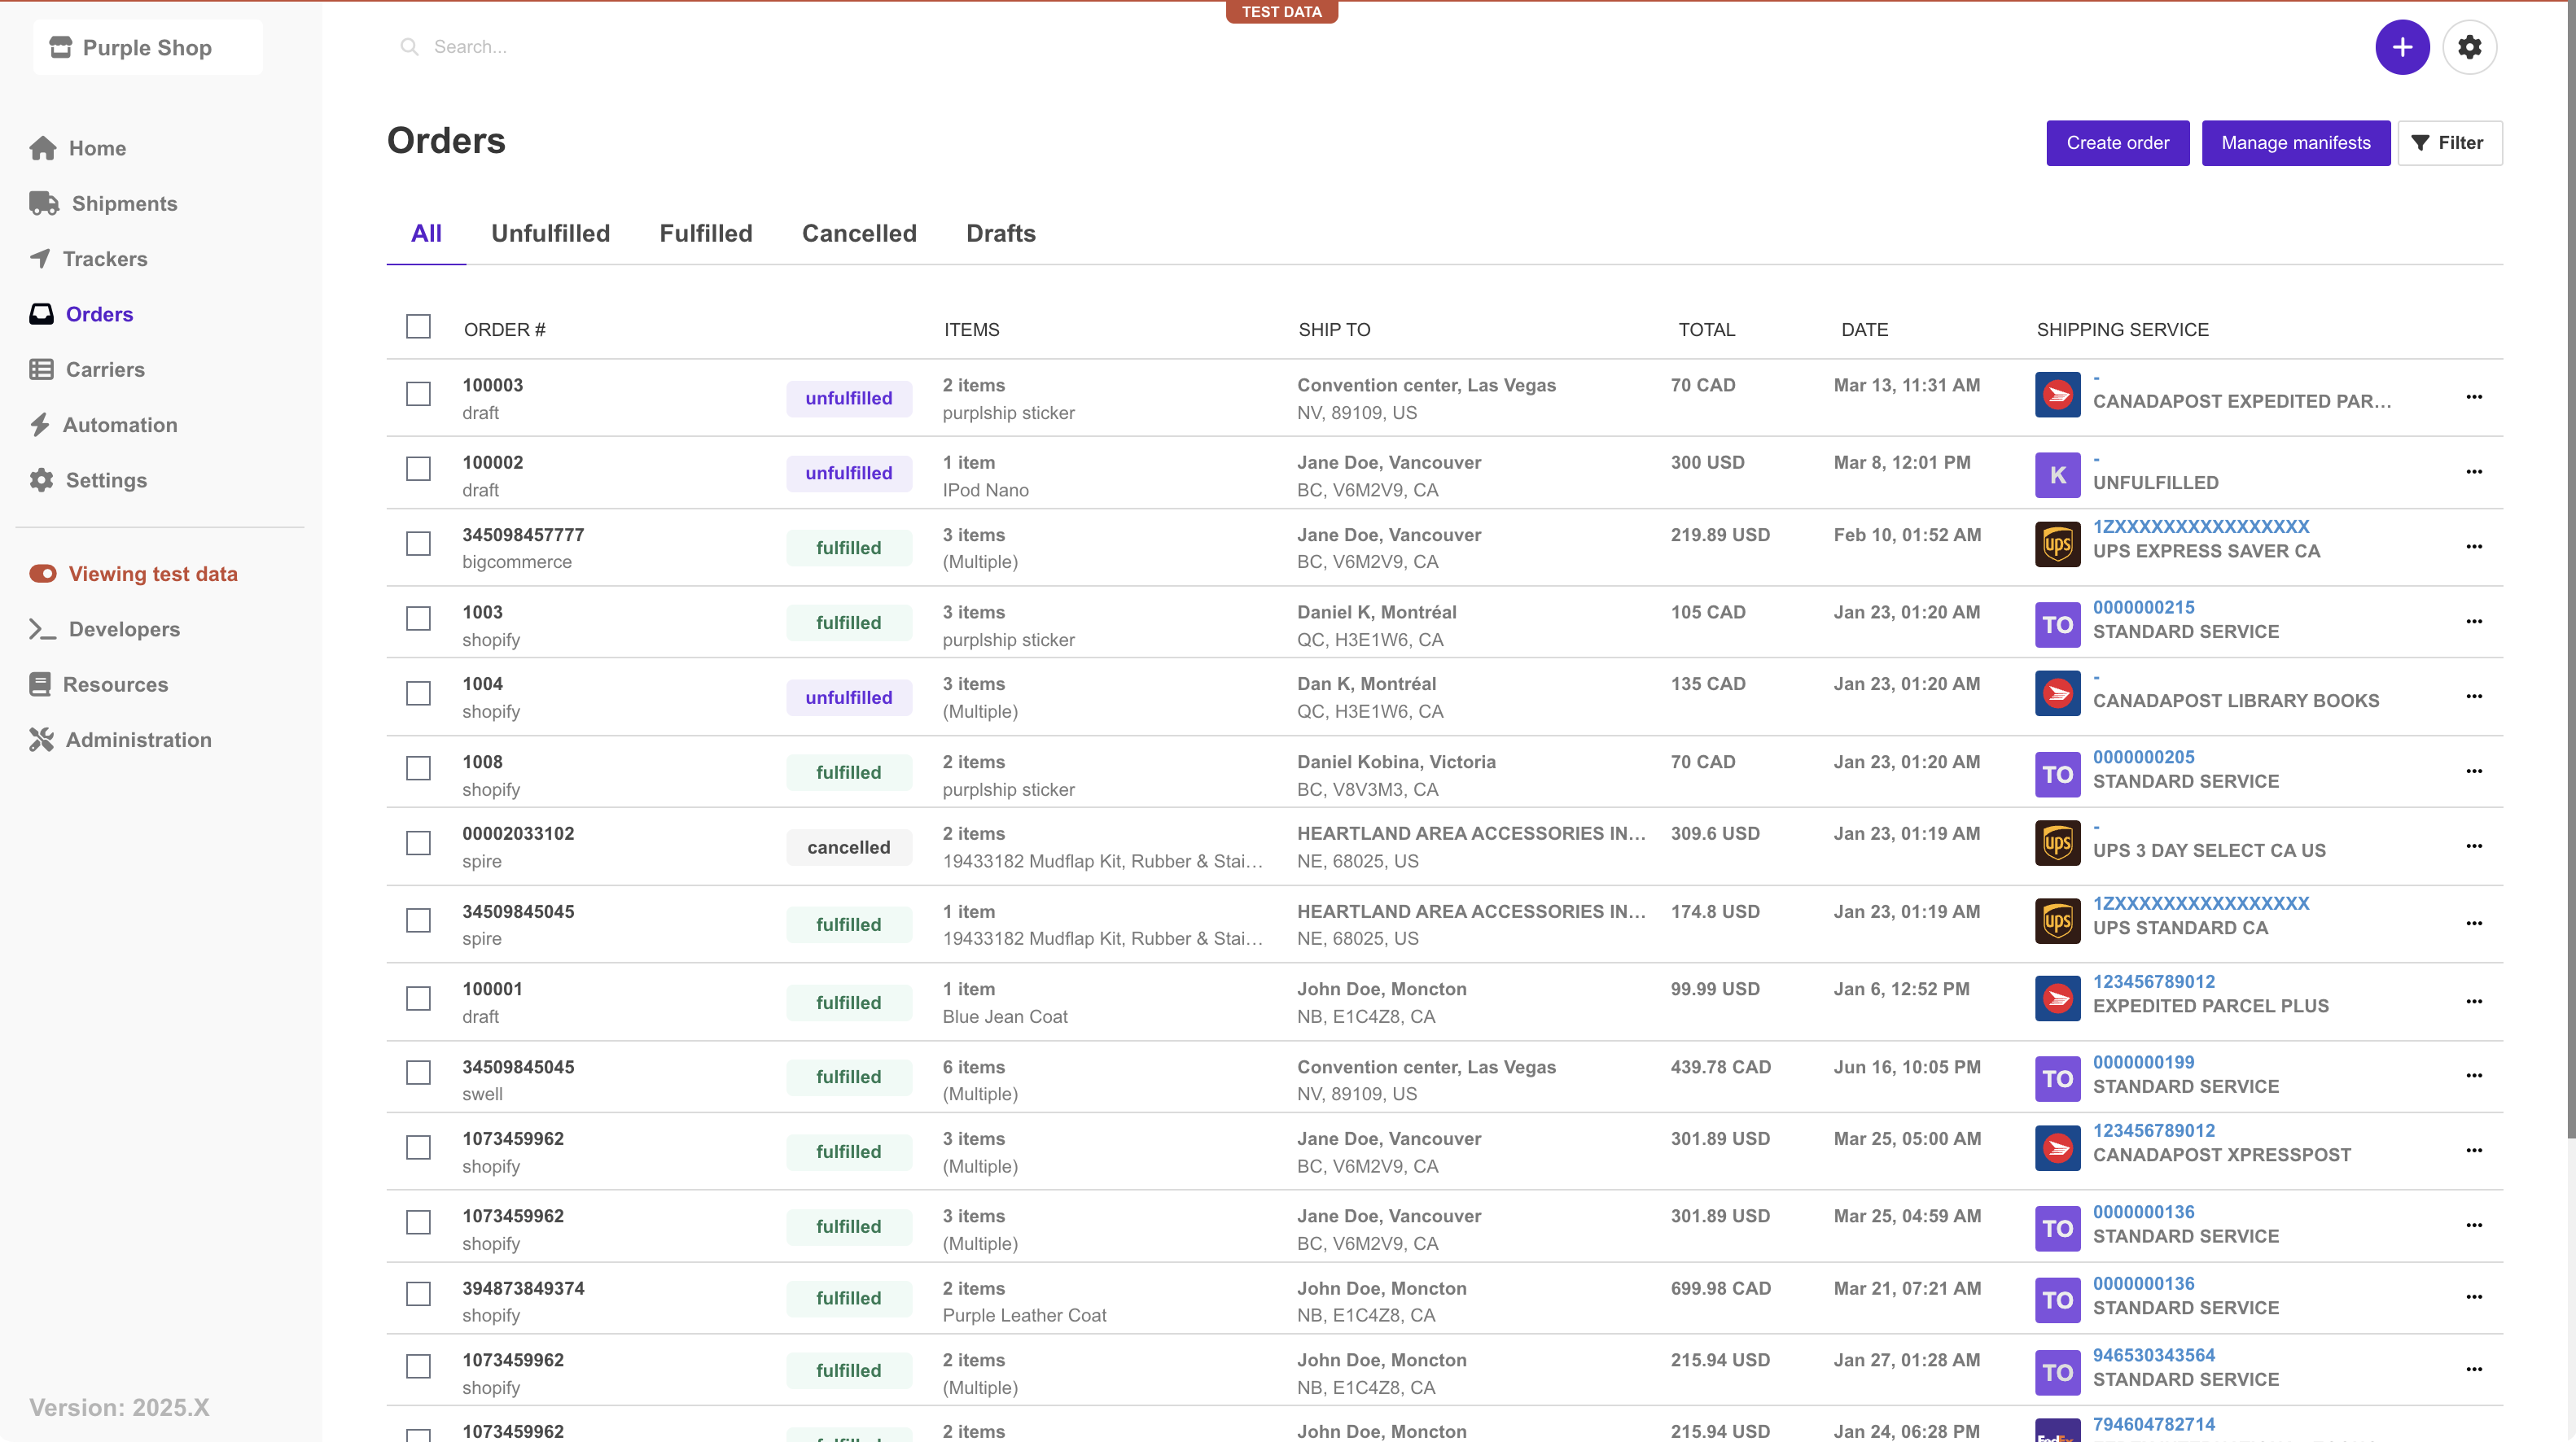Switch to the Unfulfilled tab
The height and width of the screenshot is (1442, 2576).
(550, 233)
